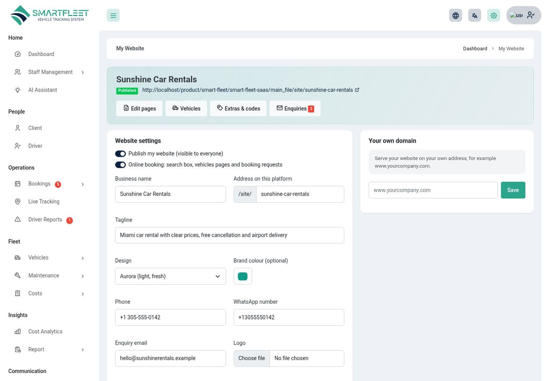
Task: Toggle Publish my website switch
Action: click(x=120, y=154)
